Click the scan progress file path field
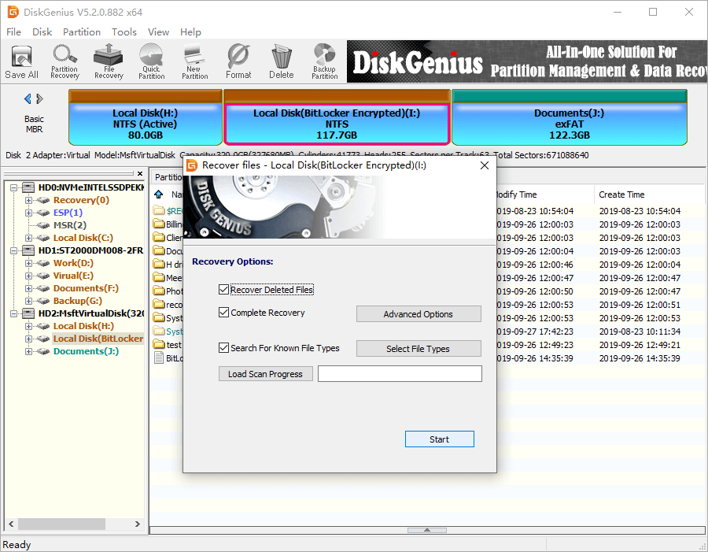The height and width of the screenshot is (552, 708). (x=400, y=374)
